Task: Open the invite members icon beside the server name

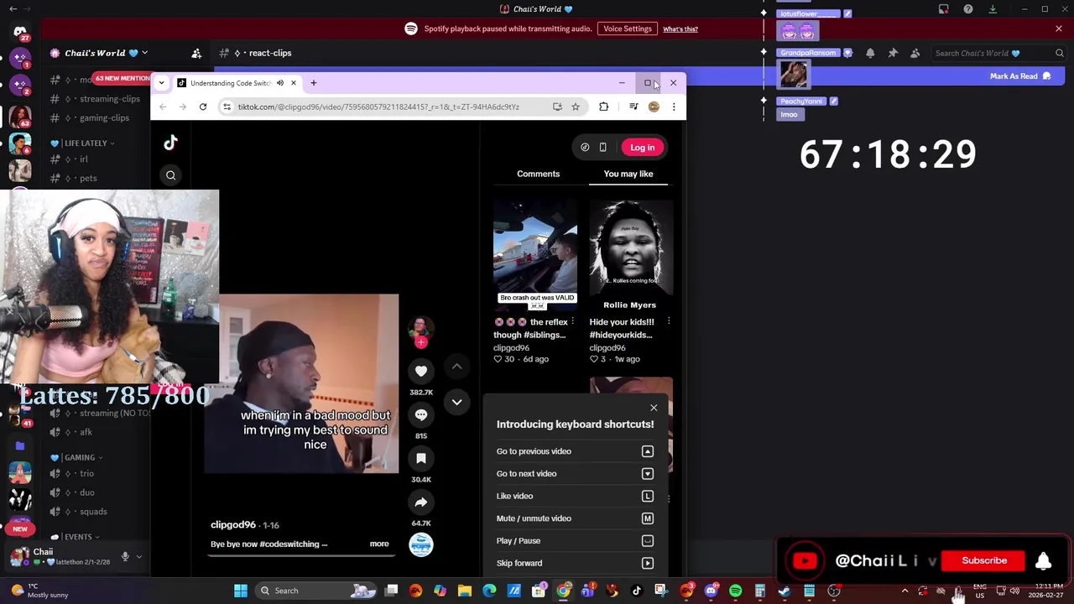Action: (196, 53)
